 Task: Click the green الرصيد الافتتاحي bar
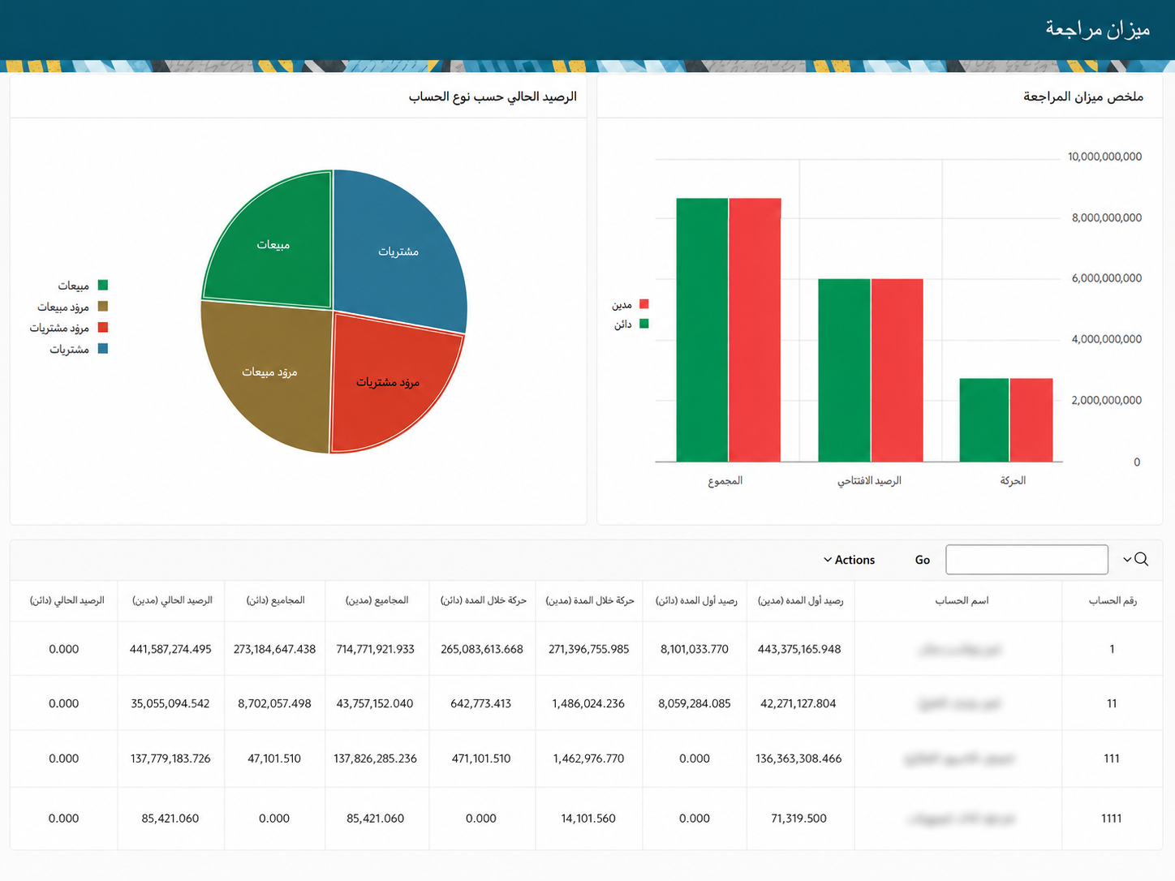click(844, 370)
